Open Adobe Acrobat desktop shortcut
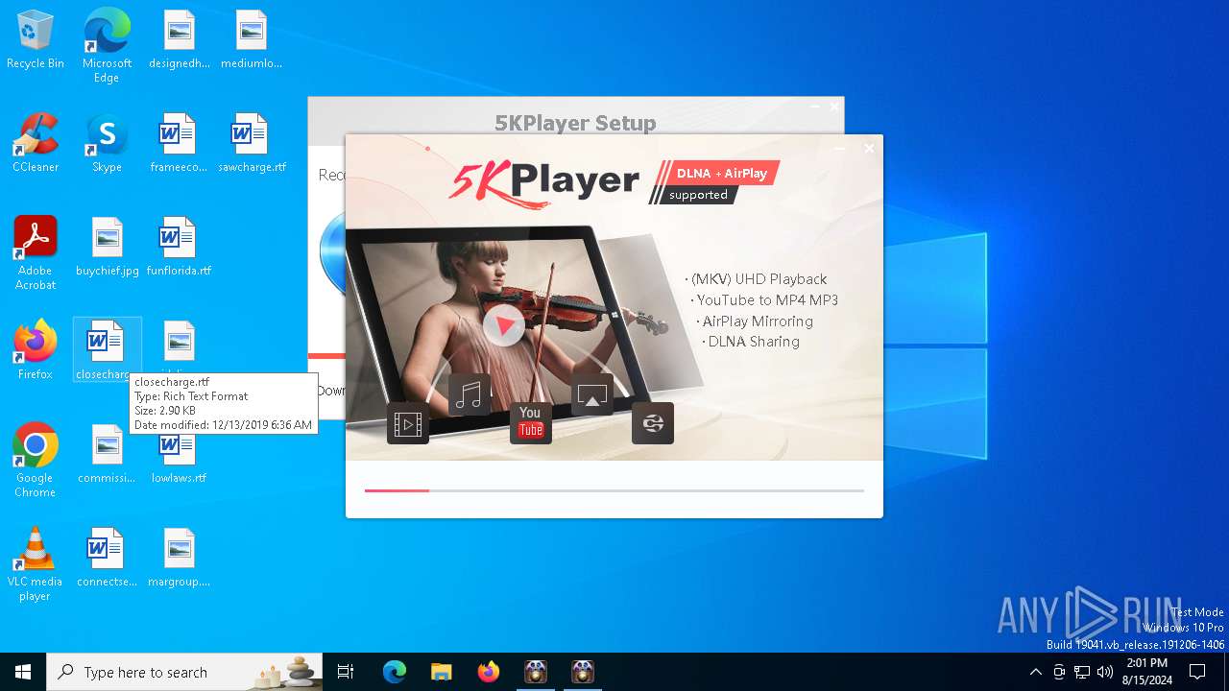The height and width of the screenshot is (691, 1229). (x=36, y=253)
